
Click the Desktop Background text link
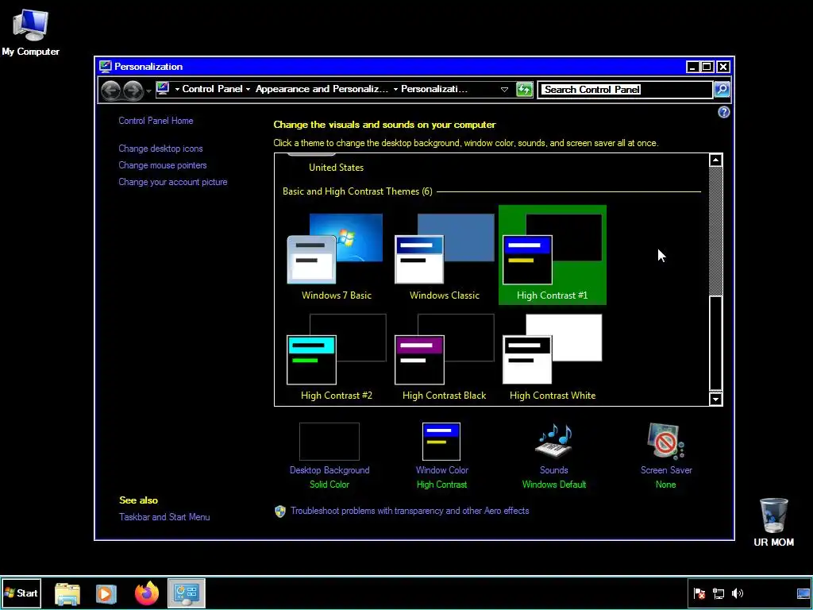coord(329,470)
